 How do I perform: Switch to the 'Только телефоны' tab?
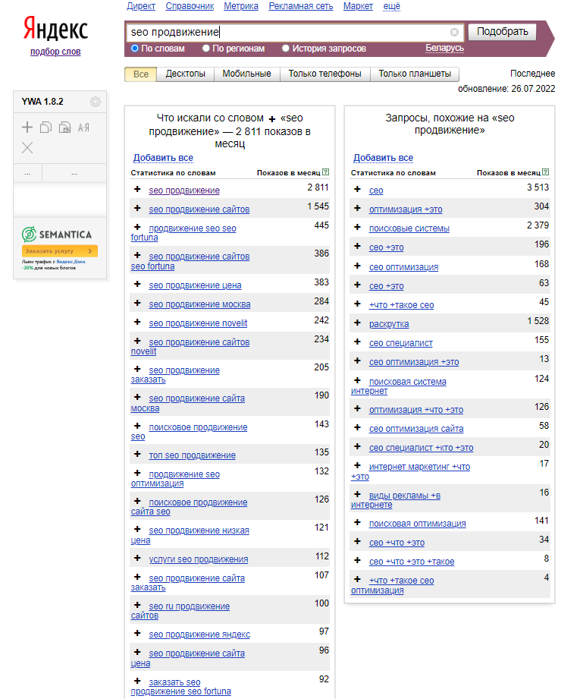pyautogui.click(x=325, y=74)
